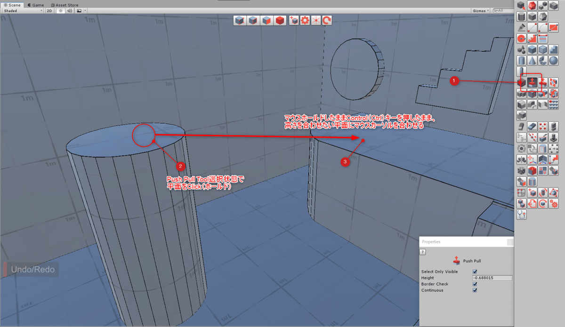Toggle Select Only Visible checkbox
565x327 pixels.
(475, 271)
